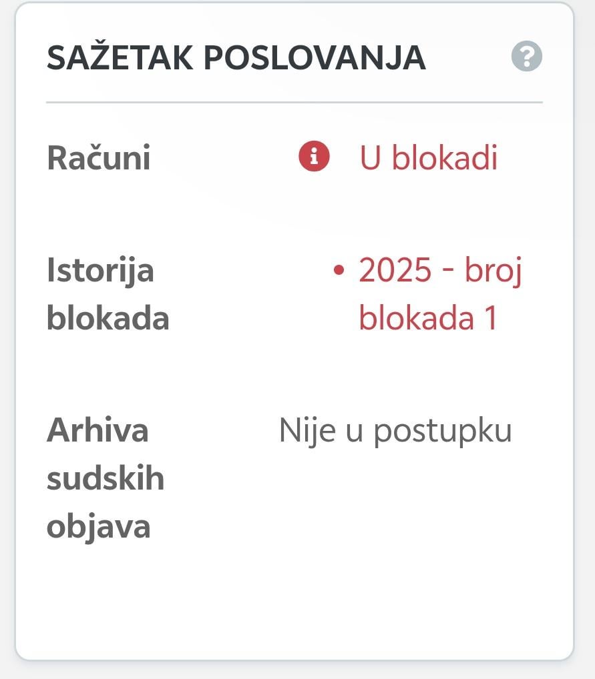Click the red "blokada 1" text
595x679 pixels.
click(429, 318)
